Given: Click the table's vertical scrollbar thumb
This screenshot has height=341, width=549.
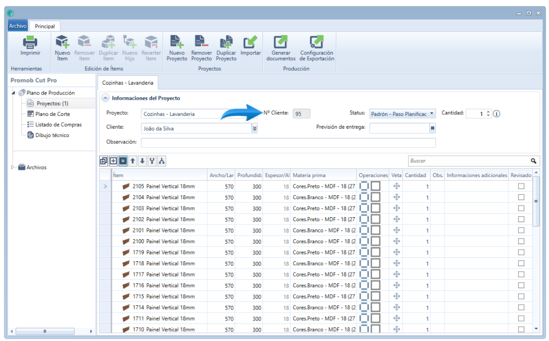Looking at the screenshot, I should point(536,201).
